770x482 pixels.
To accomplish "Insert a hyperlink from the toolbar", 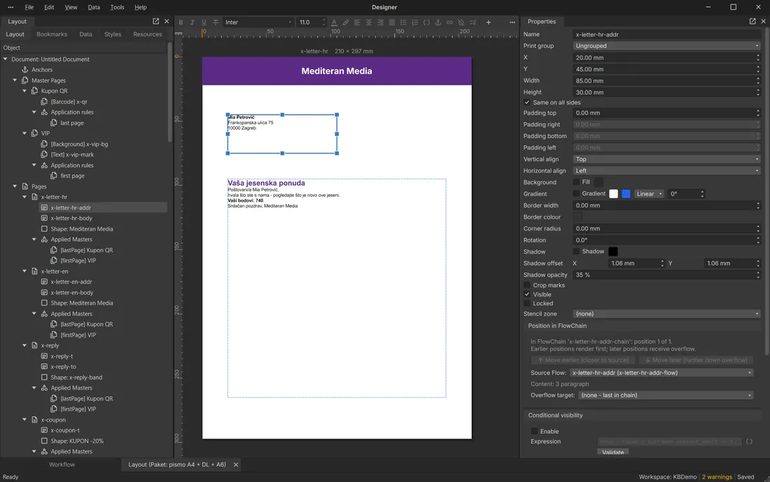I will (449, 22).
